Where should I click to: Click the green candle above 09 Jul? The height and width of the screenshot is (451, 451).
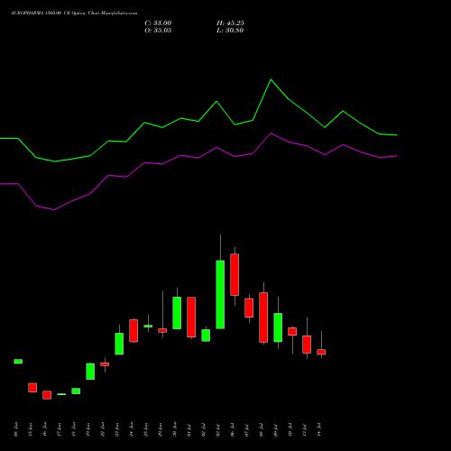[x=278, y=327]
